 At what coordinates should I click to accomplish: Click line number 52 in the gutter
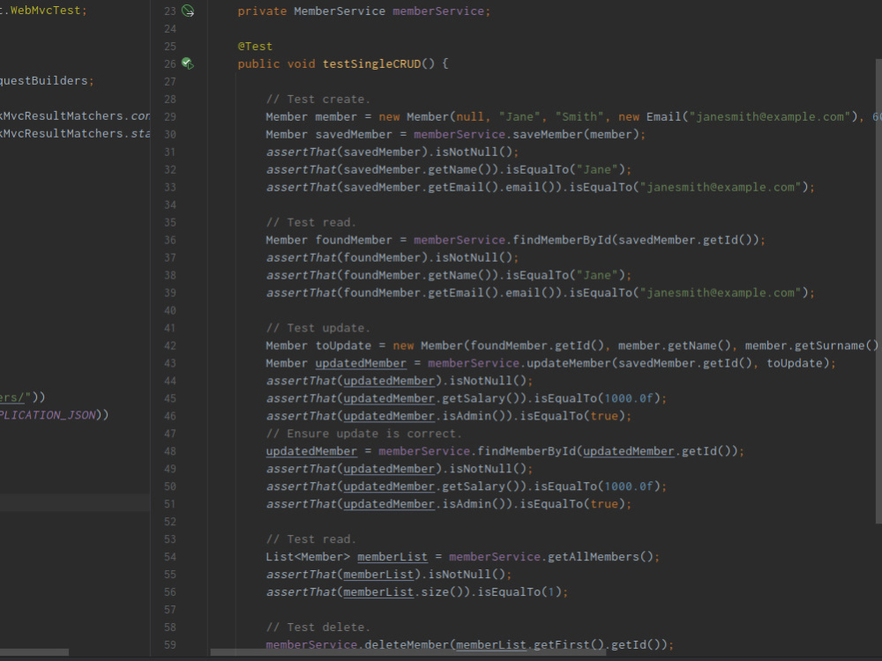tap(170, 522)
